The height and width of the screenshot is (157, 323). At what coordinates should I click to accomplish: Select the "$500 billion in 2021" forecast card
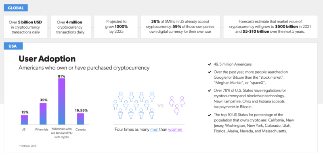[270, 27]
